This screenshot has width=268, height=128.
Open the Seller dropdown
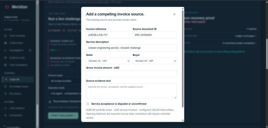coord(108,61)
